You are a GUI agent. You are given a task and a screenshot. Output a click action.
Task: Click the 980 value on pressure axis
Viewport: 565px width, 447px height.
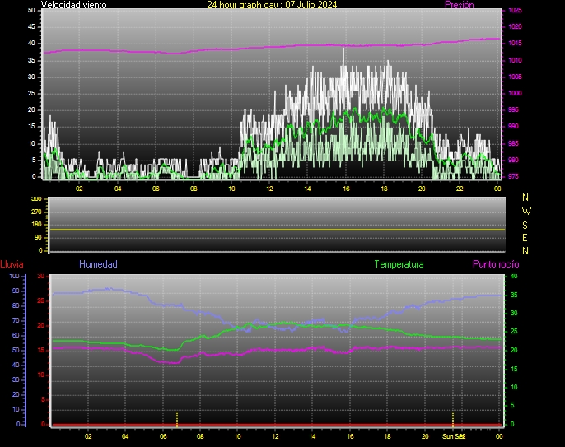tap(513, 160)
